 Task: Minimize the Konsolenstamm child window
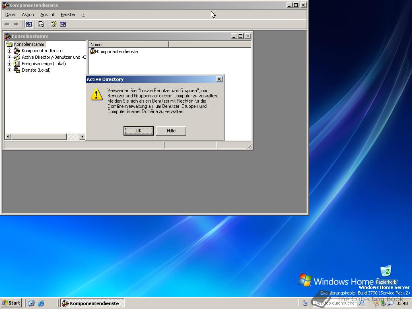click(234, 36)
